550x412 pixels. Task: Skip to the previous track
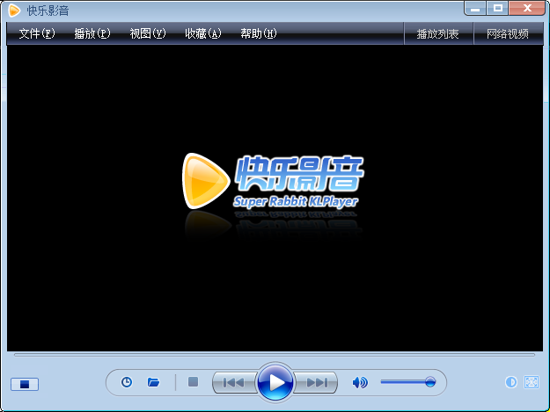(233, 382)
